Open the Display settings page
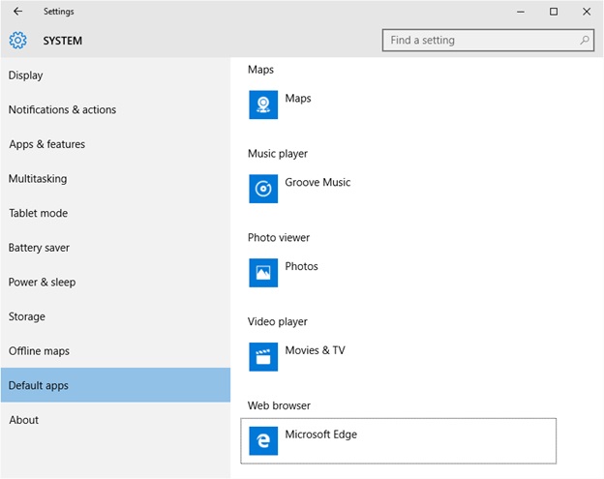 click(x=26, y=75)
